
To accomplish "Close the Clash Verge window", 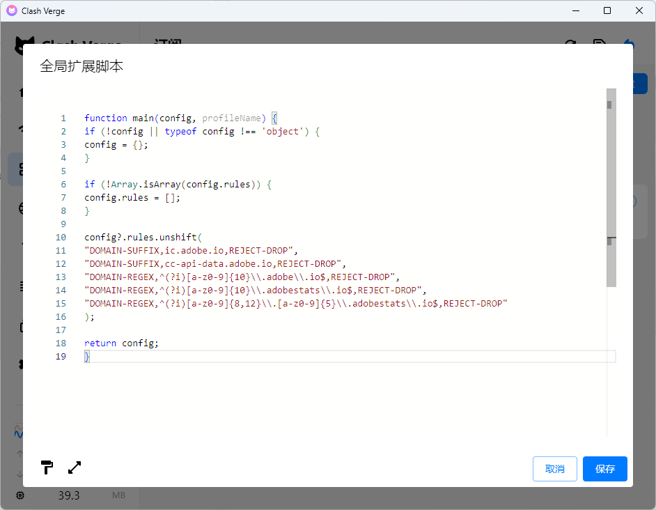I will click(639, 10).
